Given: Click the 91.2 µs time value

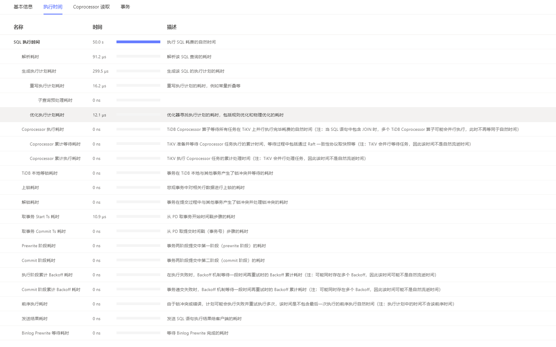Looking at the screenshot, I should (99, 57).
